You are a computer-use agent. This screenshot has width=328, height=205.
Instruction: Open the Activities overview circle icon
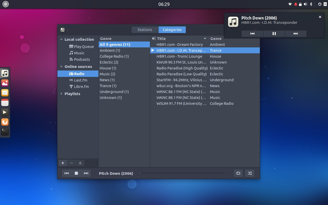(5, 4)
